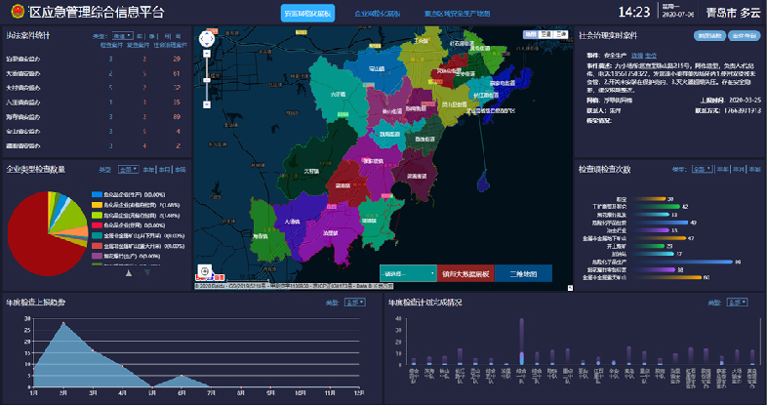Click the map pan compass control

pyautogui.click(x=206, y=39)
